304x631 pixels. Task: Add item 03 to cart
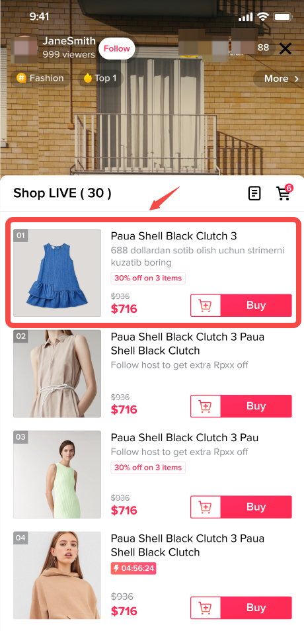pyautogui.click(x=206, y=507)
